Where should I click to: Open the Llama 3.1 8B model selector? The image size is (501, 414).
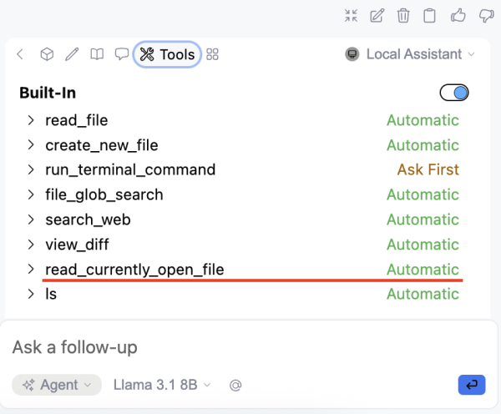click(162, 385)
